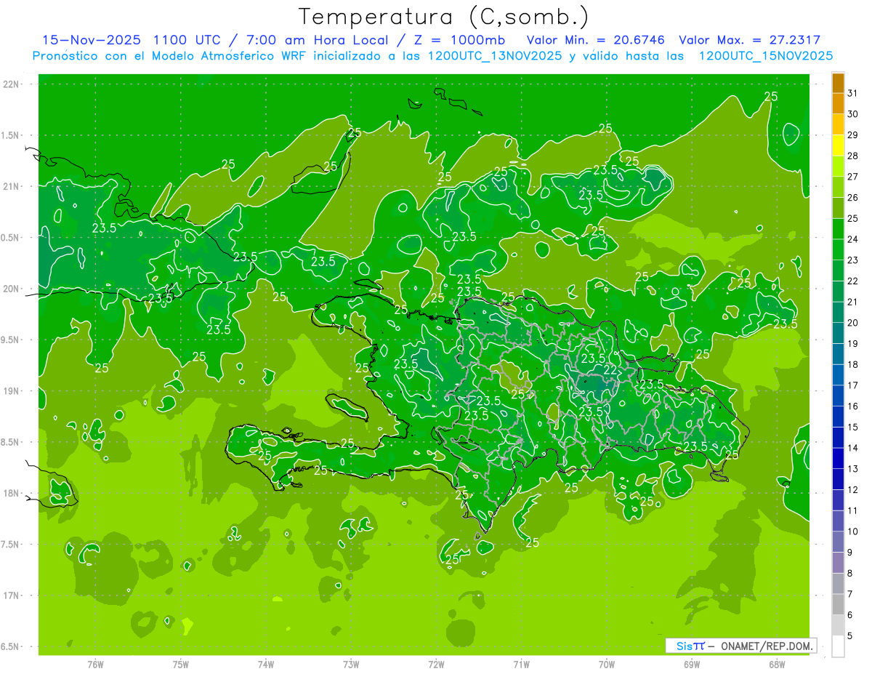Click yellow swatch between 28 and 29

tap(838, 145)
